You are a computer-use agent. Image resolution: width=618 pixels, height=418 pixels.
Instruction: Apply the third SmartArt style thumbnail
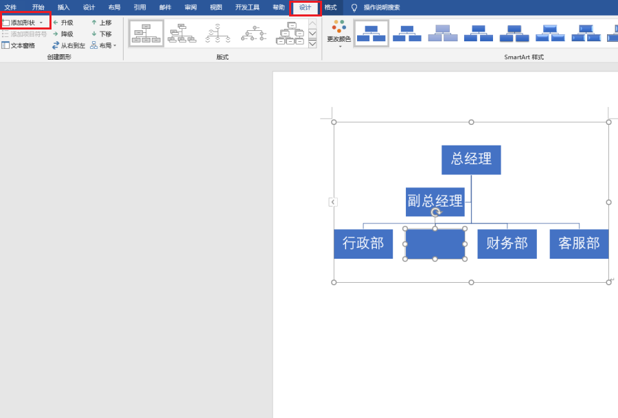[x=442, y=33]
